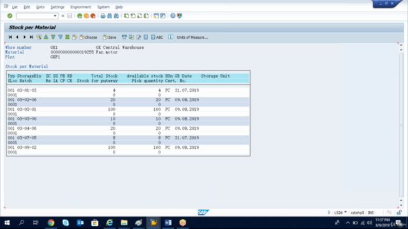The image size is (408, 229).
Task: Select storage bin 03-04-06
Action: (x=27, y=128)
